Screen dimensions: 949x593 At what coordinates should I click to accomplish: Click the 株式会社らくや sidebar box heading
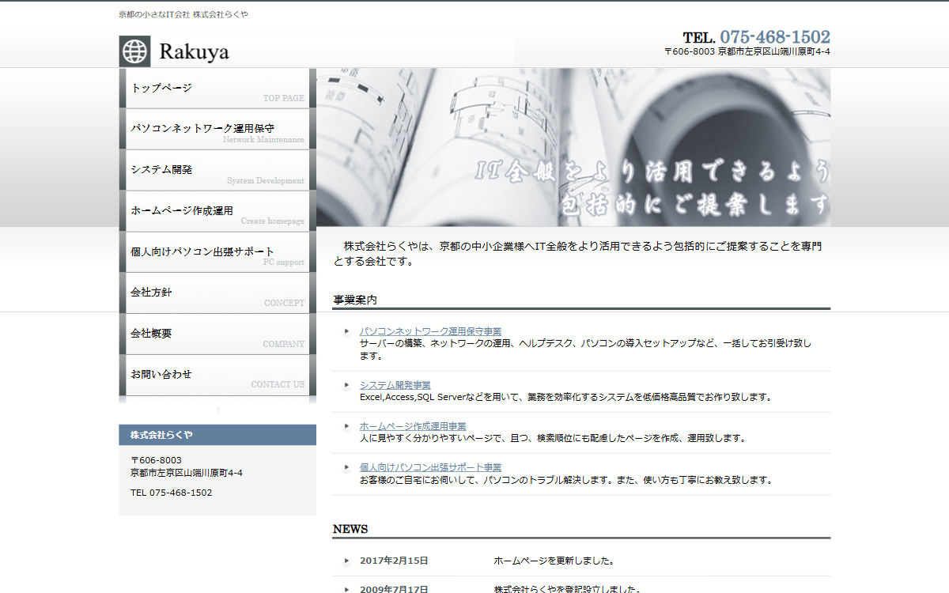(x=217, y=435)
